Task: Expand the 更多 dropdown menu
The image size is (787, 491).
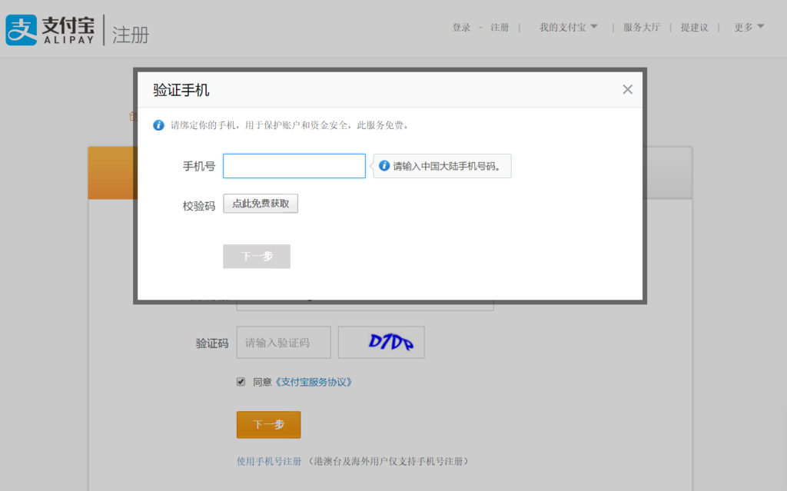Action: click(749, 28)
